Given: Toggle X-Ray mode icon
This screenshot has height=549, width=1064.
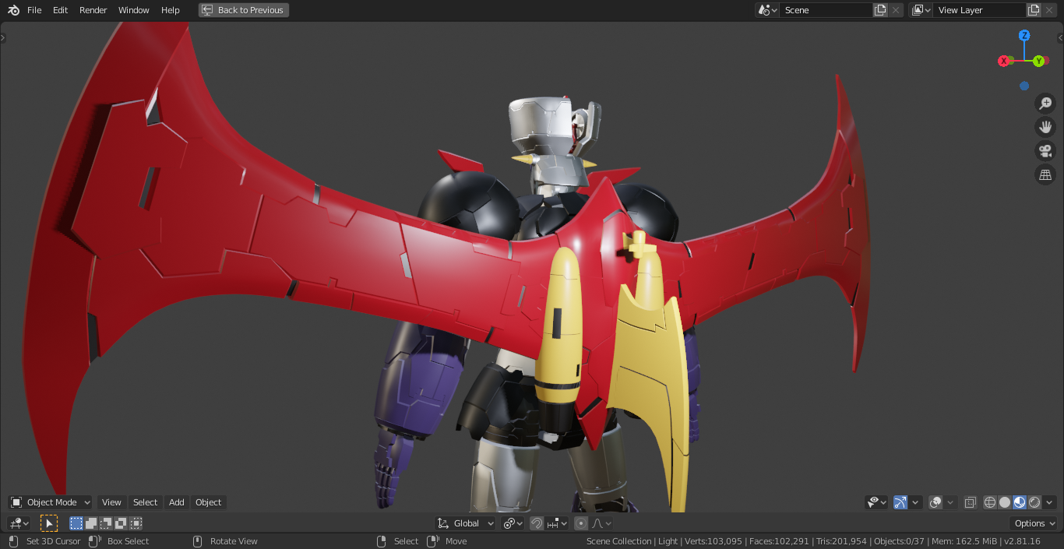Looking at the screenshot, I should click(x=970, y=502).
